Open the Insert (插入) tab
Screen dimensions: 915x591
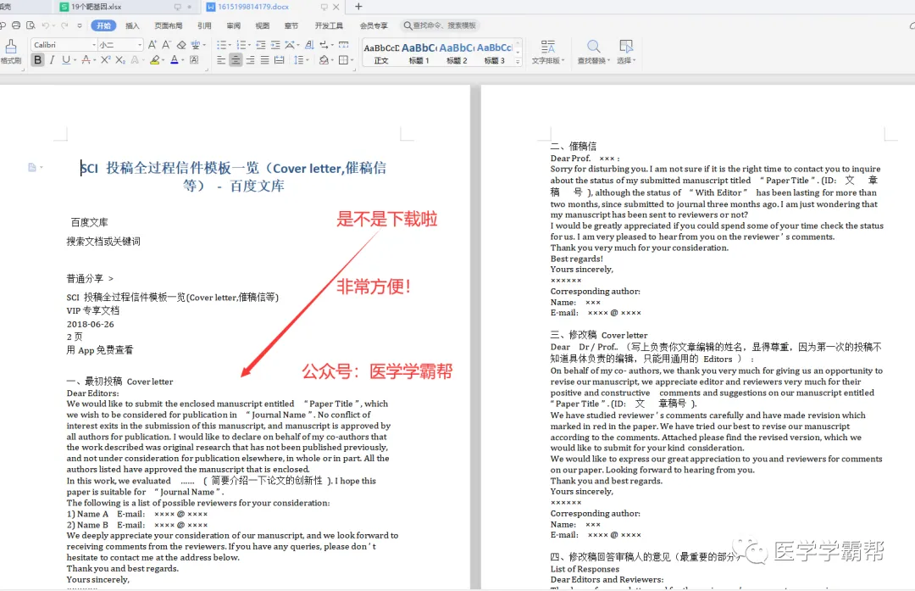tap(132, 25)
